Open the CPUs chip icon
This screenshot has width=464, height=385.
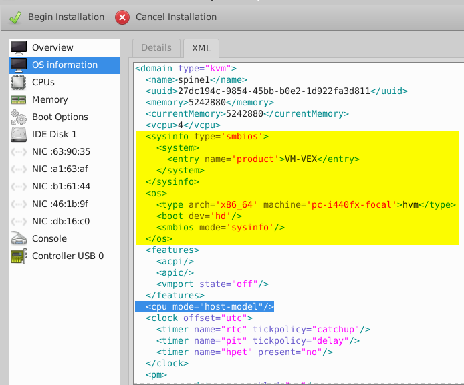pos(19,83)
